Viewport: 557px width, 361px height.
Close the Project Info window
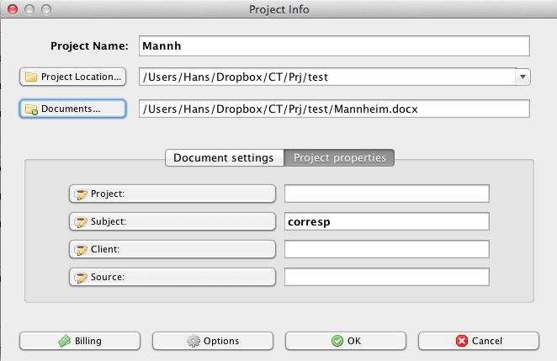[11, 9]
